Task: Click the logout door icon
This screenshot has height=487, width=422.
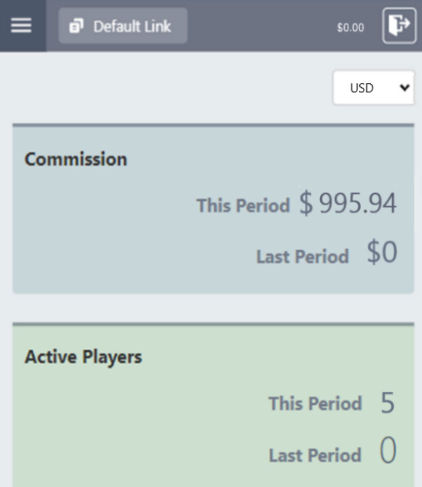Action: [x=399, y=25]
